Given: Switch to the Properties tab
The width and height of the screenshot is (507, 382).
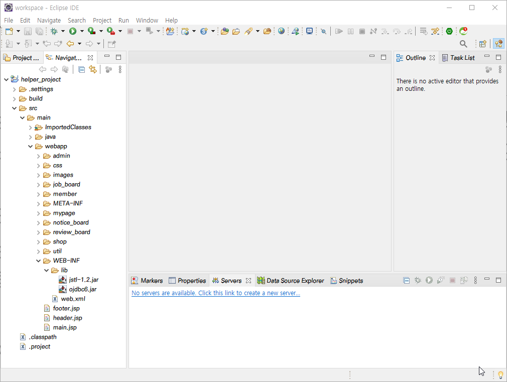Looking at the screenshot, I should click(x=187, y=281).
